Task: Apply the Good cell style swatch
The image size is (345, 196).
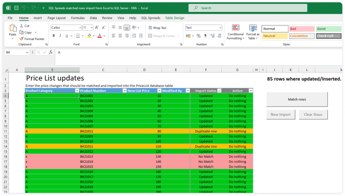Action: [328, 29]
